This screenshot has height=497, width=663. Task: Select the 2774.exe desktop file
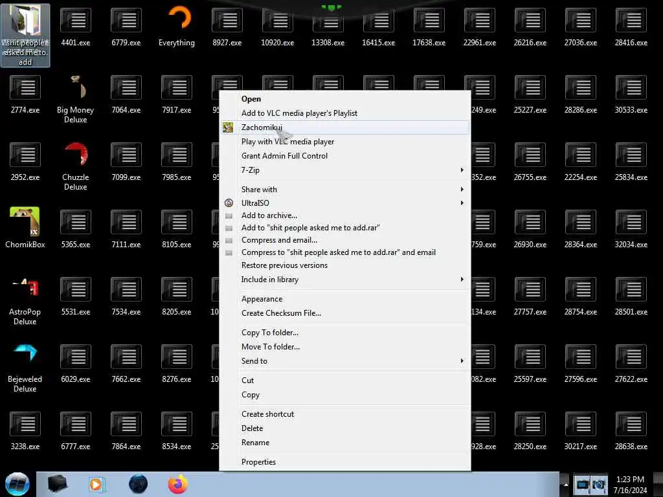tap(25, 93)
